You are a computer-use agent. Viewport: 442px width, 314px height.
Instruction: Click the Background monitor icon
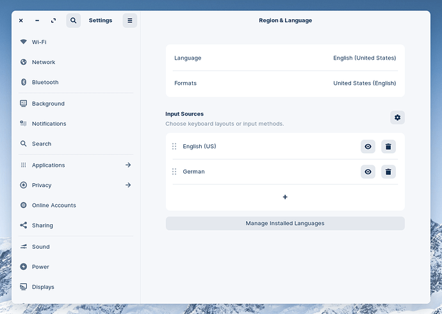tap(24, 103)
